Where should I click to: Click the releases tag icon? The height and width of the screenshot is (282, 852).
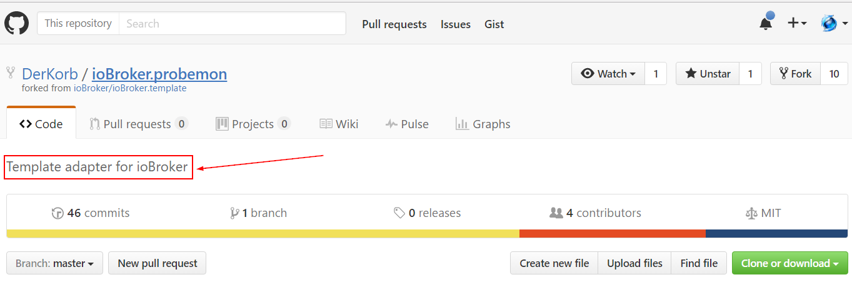(399, 213)
